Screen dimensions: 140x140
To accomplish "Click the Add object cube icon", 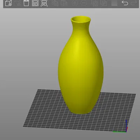I will tap(8, 3).
